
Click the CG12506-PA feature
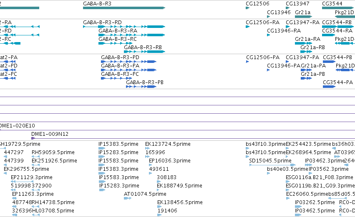point(263,57)
